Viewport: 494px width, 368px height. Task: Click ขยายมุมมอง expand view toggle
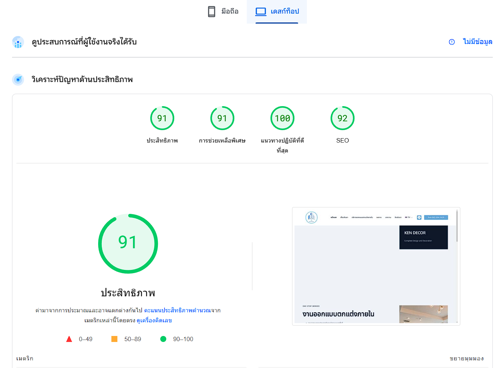(x=467, y=358)
